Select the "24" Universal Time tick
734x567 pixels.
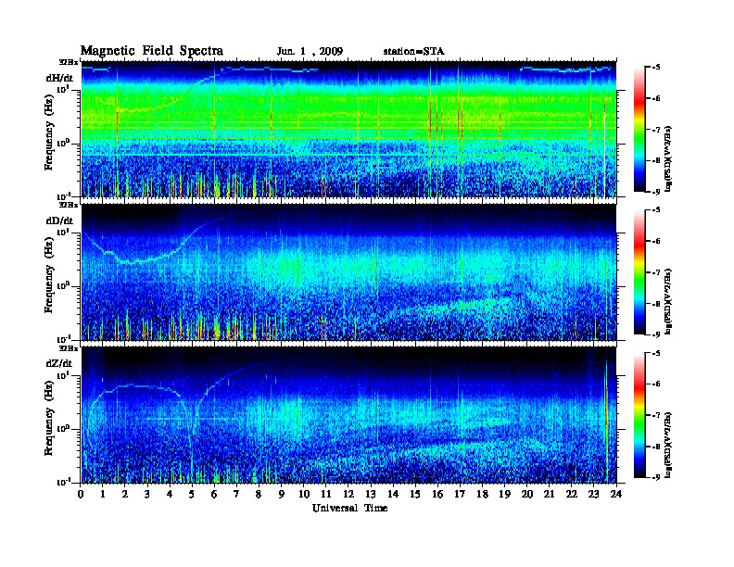point(616,495)
